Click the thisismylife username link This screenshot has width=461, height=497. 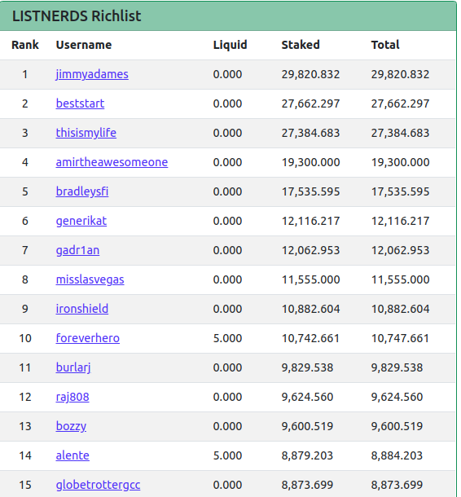[86, 133]
